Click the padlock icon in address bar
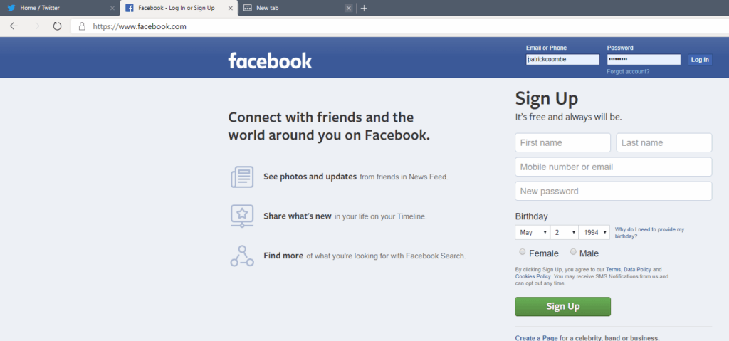729x341 pixels. 82,26
